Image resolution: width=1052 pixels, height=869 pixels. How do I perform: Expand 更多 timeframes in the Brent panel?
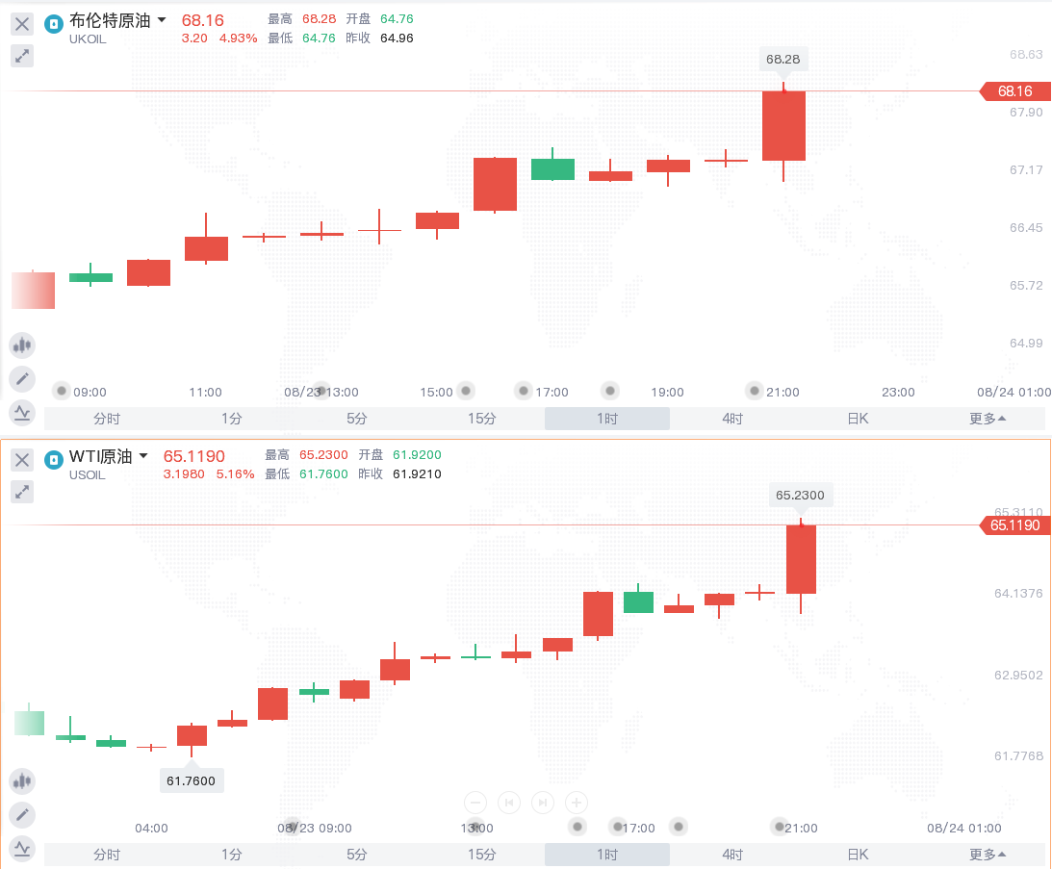[988, 419]
